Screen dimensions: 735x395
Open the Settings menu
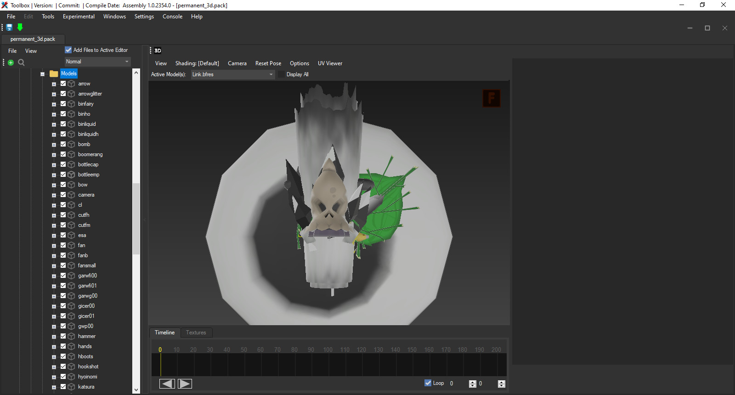click(144, 17)
